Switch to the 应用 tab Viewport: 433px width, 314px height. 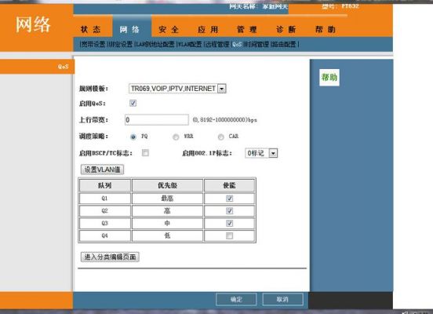click(x=208, y=29)
